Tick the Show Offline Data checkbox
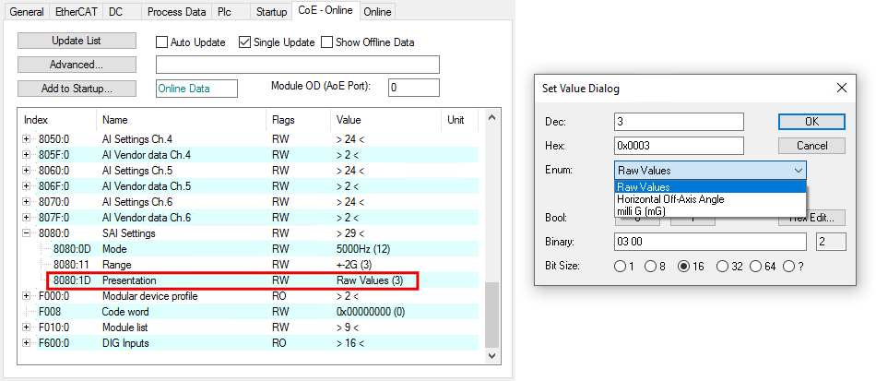876x381 pixels. click(326, 42)
